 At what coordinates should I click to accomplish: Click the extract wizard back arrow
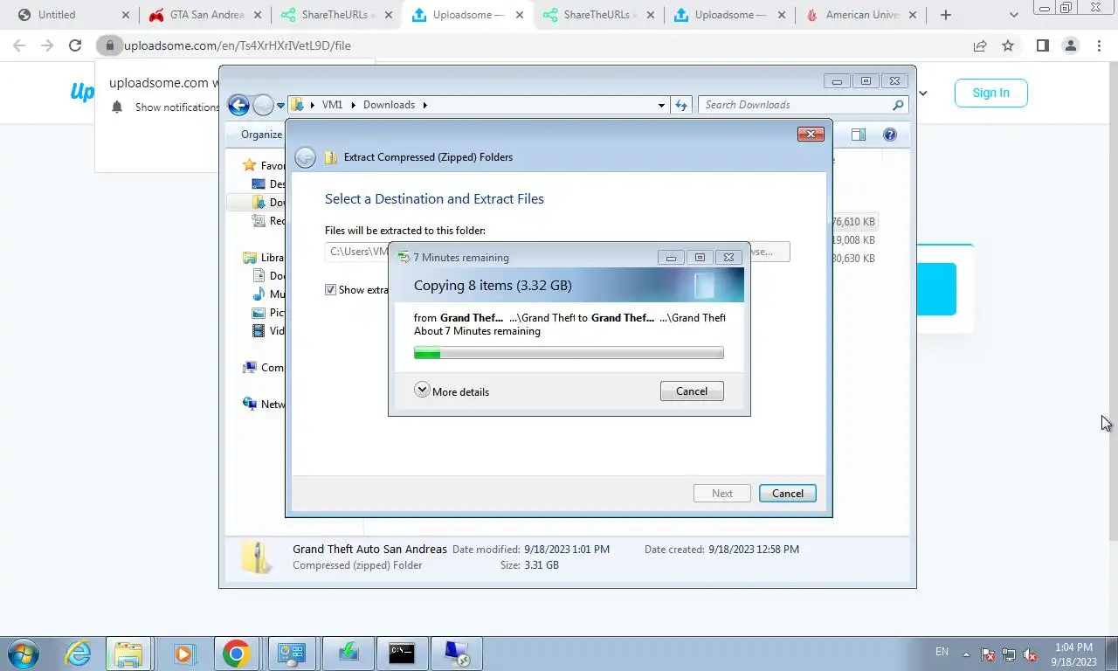(305, 157)
